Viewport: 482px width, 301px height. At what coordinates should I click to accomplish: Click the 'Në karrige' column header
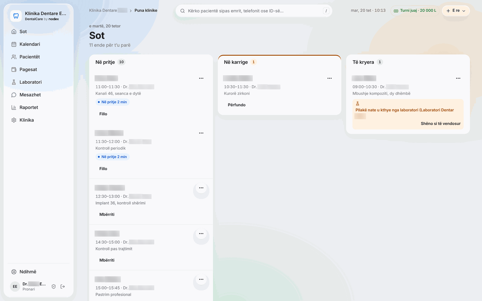[x=236, y=62]
